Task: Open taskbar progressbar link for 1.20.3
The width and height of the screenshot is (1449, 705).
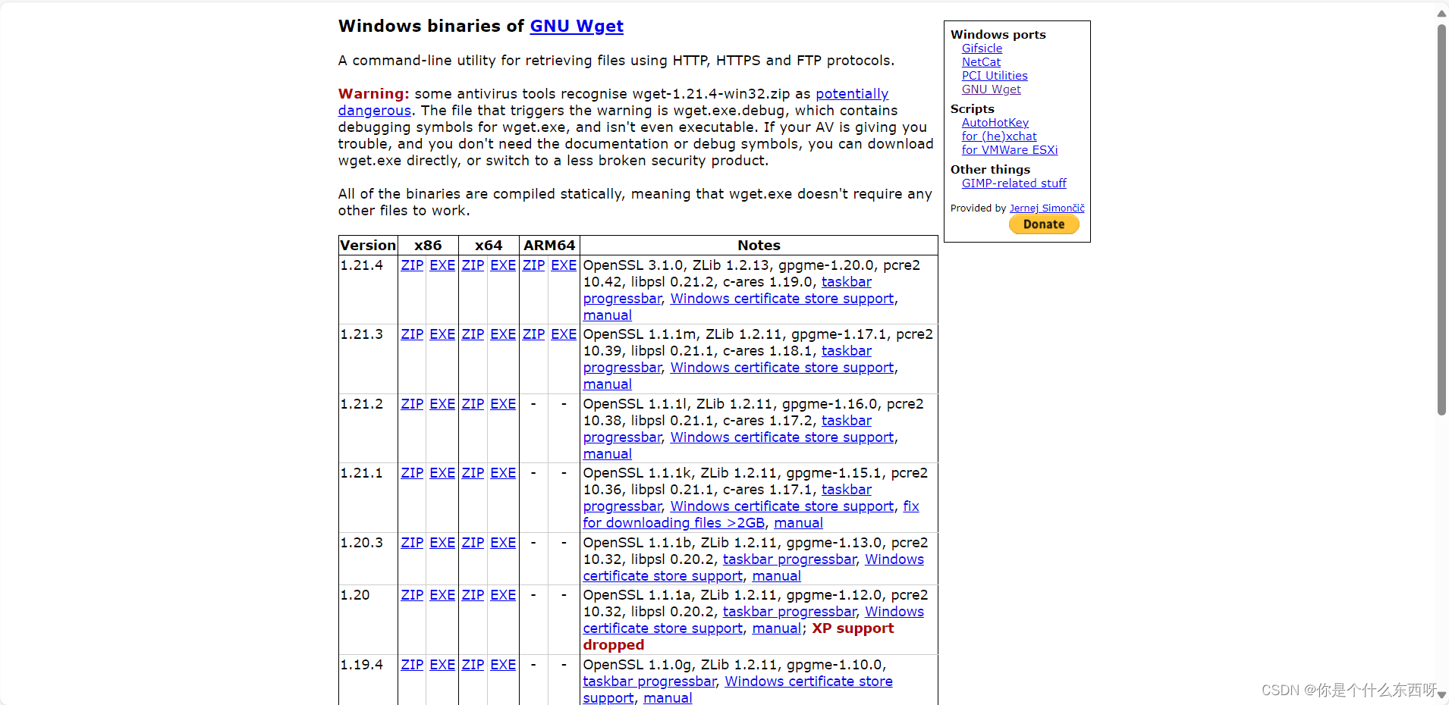Action: click(789, 559)
